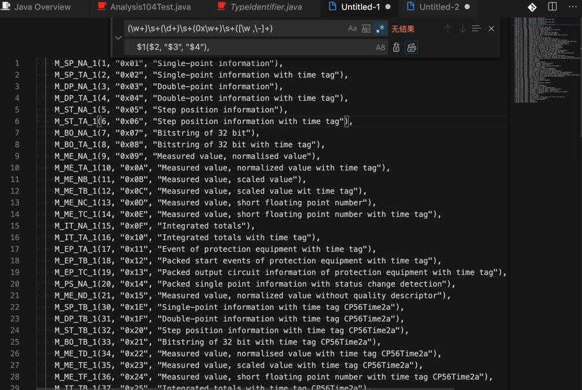Click the M_EP_TC_1 Packed output circuit line

coord(280,272)
